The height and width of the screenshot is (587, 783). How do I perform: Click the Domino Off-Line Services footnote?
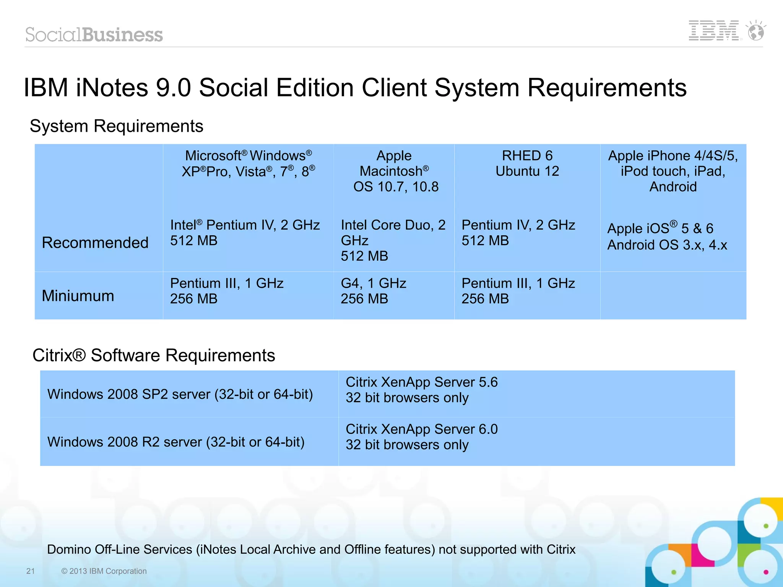tap(311, 549)
